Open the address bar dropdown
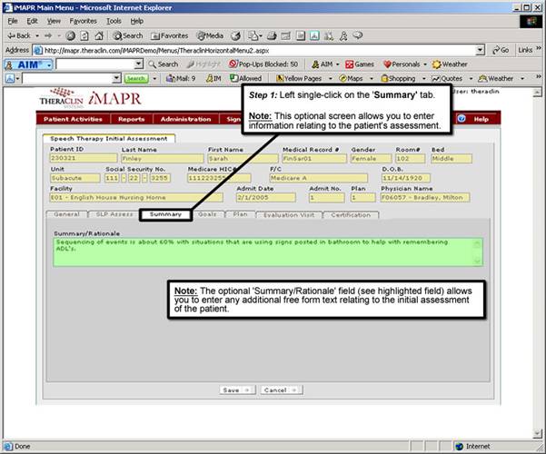Screen dimensions: 546x454 pos(481,50)
